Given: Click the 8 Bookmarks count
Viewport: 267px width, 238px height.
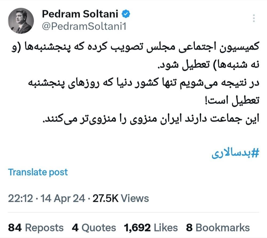Looking at the screenshot, I should [x=218, y=228].
